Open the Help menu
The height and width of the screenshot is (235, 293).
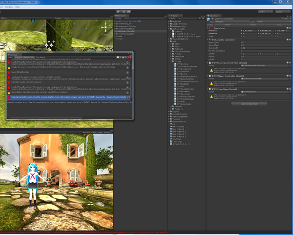pos(17,7)
